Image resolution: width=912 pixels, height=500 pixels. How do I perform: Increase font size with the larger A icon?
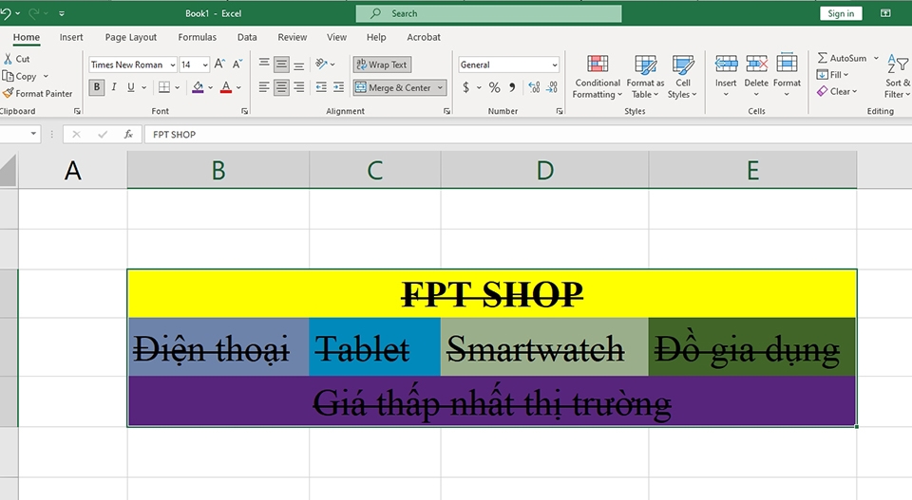[219, 64]
